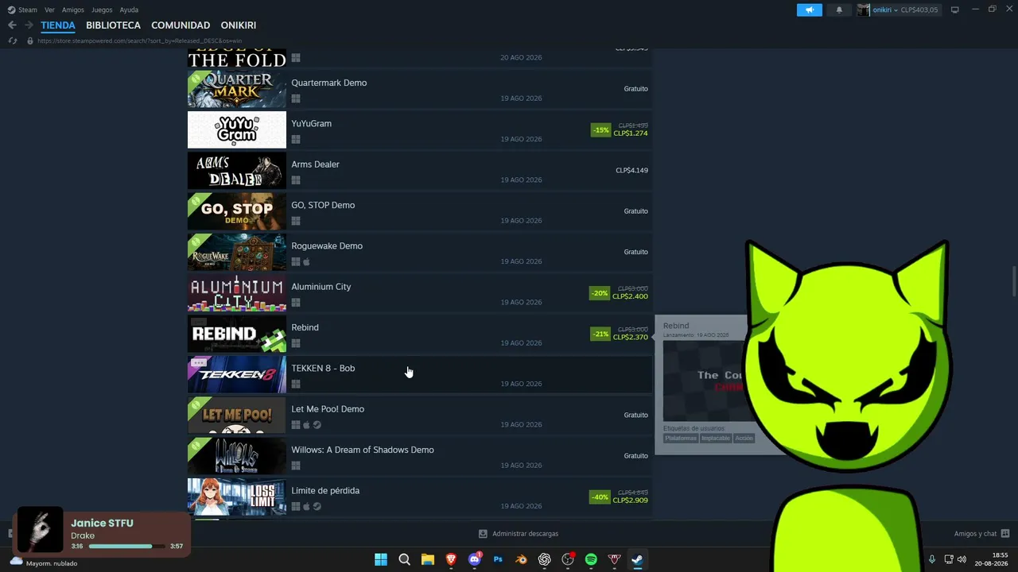1018x572 pixels.
Task: Click the TEKKEN 8 - Bob thumbnail
Action: pos(237,374)
